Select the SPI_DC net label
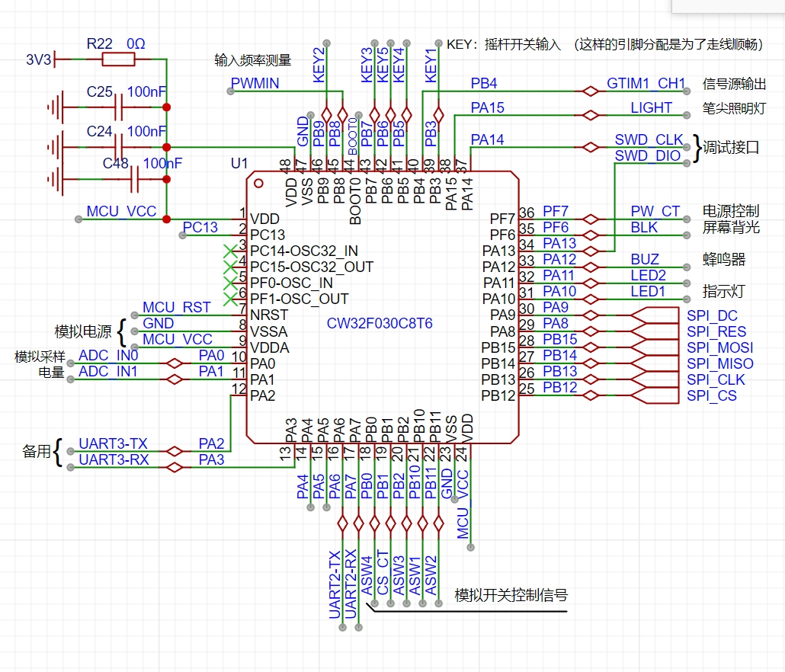The height and width of the screenshot is (672, 785). coord(712,315)
